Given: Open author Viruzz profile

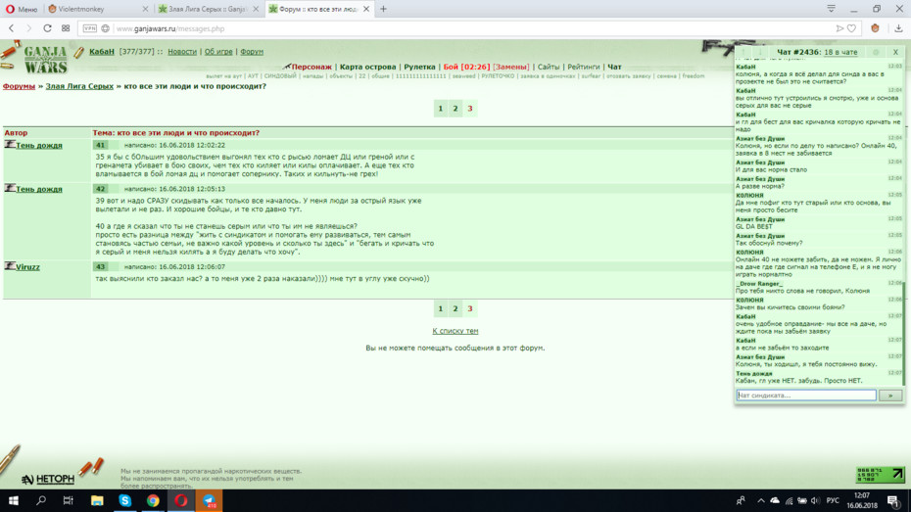Looking at the screenshot, I should point(27,267).
